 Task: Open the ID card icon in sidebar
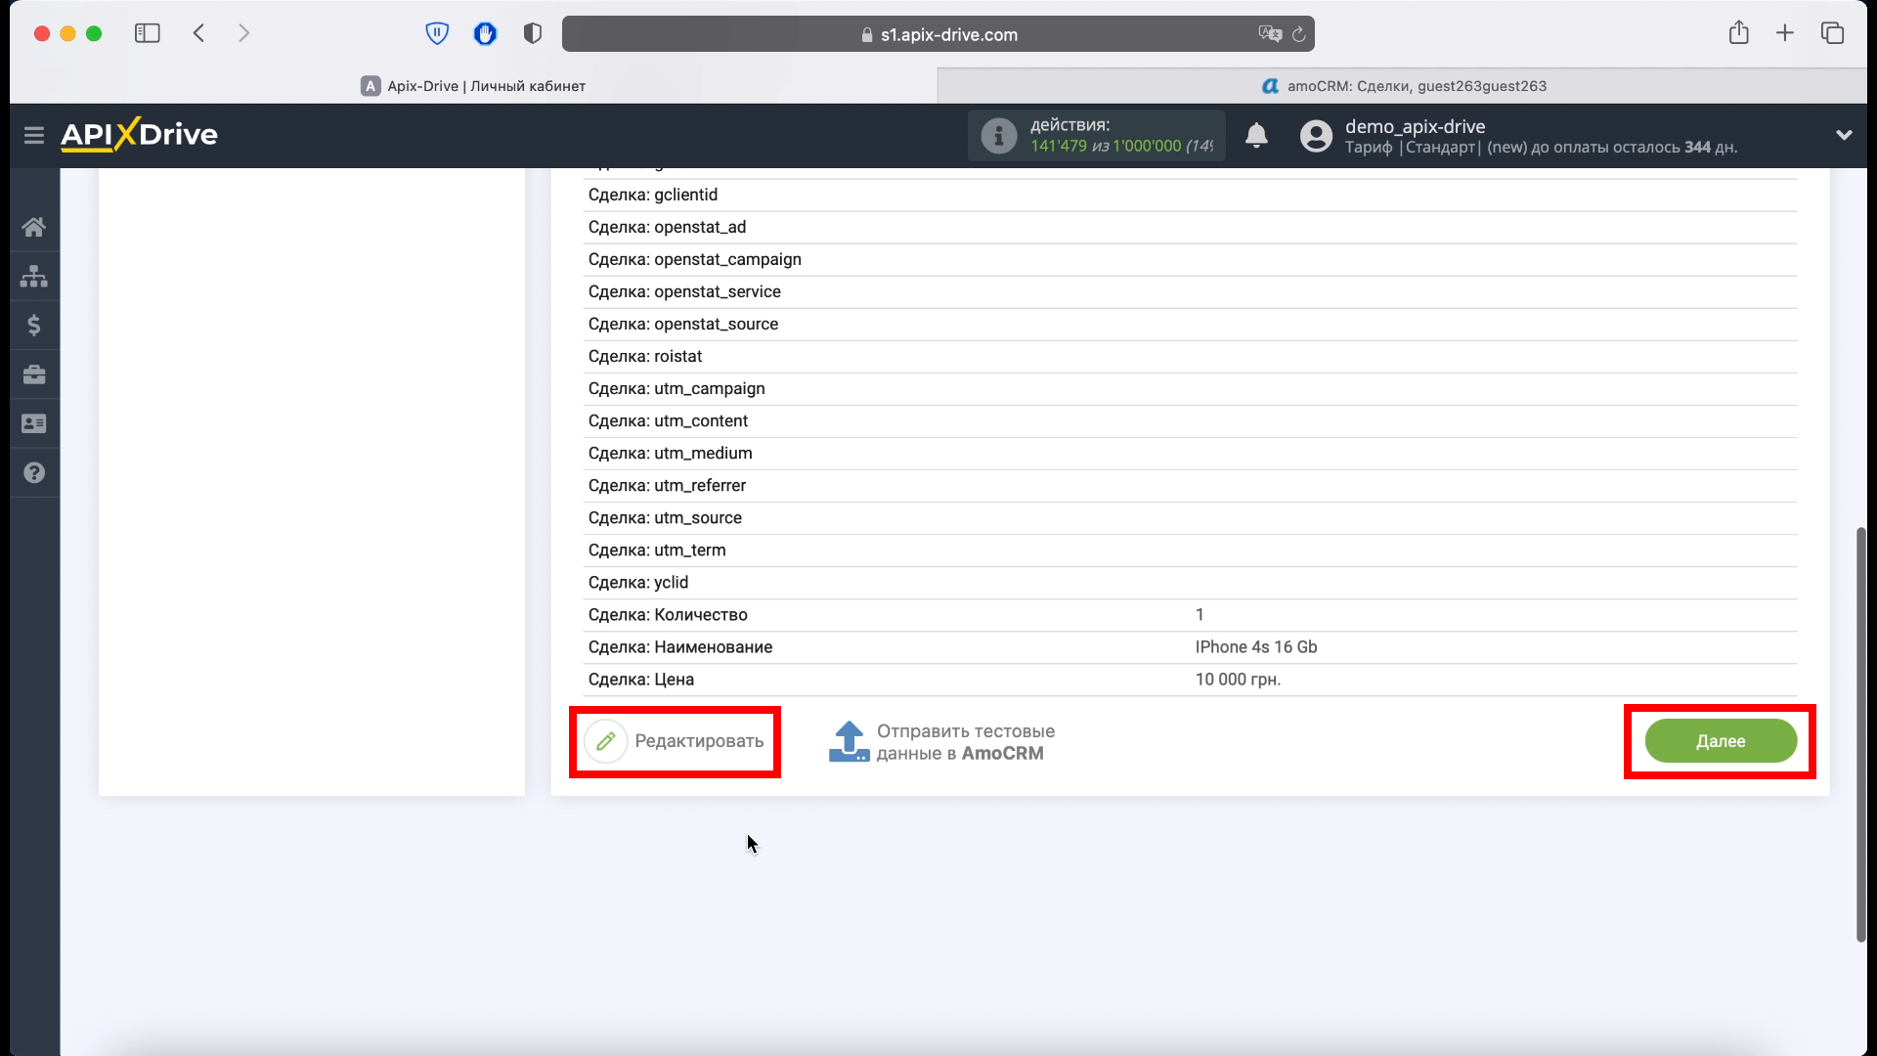[x=34, y=423]
